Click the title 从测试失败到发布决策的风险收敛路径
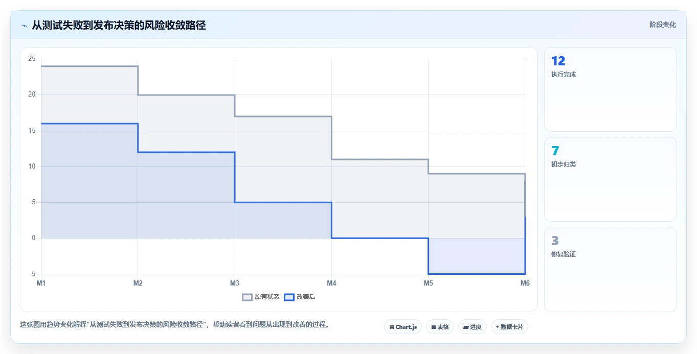 pyautogui.click(x=119, y=25)
